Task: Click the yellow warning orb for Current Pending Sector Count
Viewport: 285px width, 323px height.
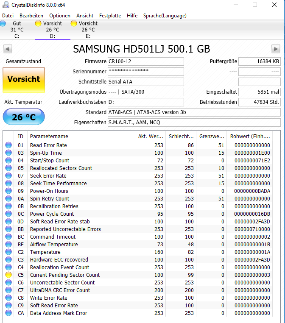Action: (8, 275)
